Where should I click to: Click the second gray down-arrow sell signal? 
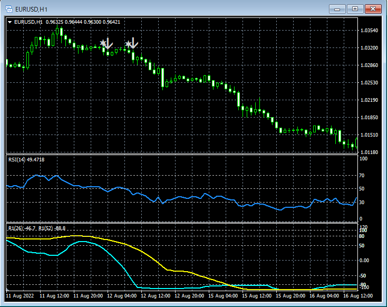(x=134, y=43)
